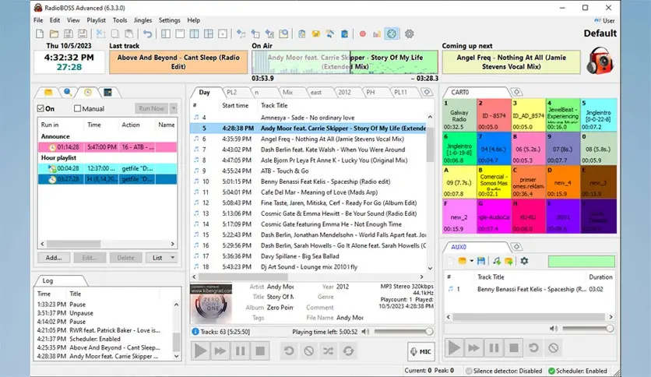Open the Settings menu
Image resolution: width=651 pixels, height=377 pixels.
pos(170,20)
